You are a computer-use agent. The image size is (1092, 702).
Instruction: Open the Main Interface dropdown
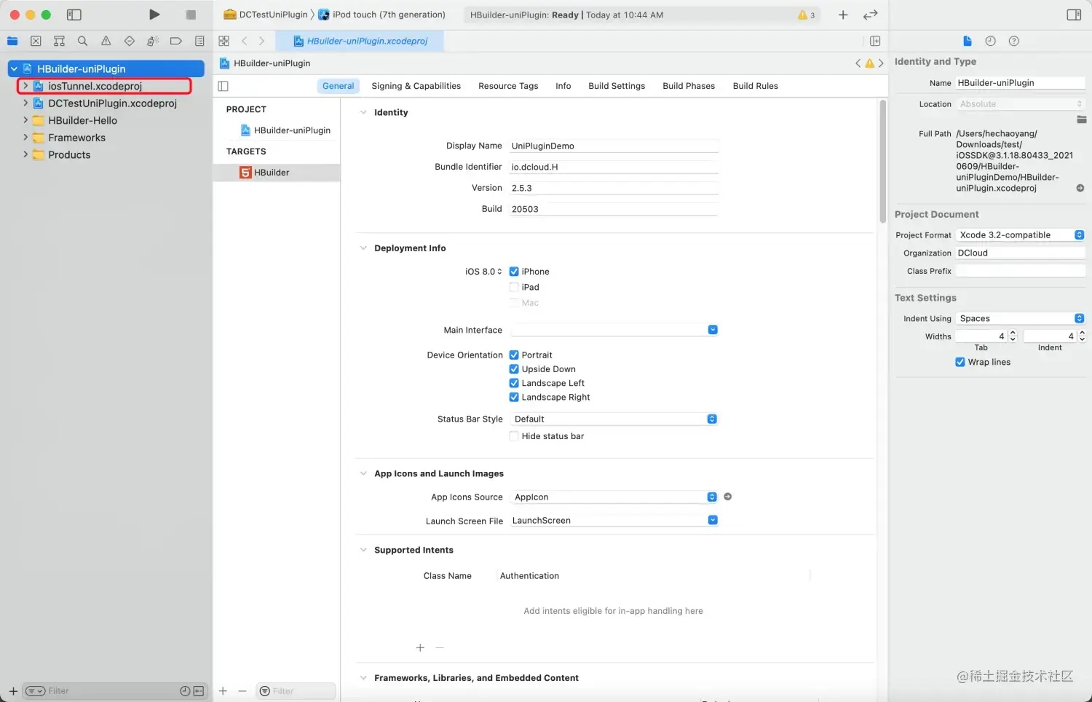[x=614, y=330]
